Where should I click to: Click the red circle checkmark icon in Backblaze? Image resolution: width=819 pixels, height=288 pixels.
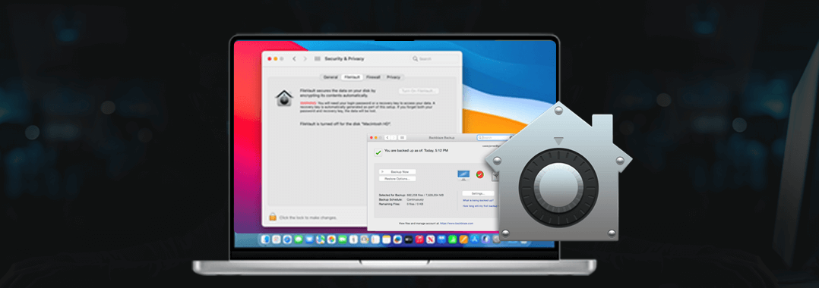[x=479, y=174]
